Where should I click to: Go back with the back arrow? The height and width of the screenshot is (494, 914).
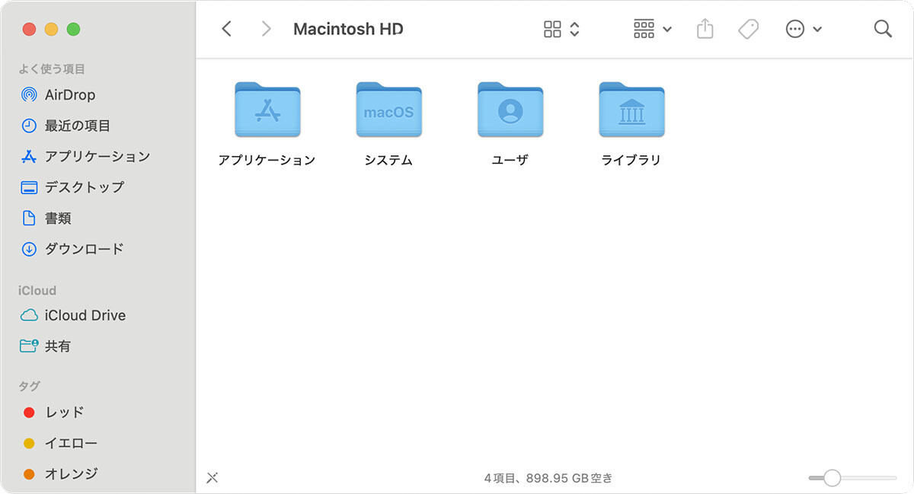click(x=226, y=29)
